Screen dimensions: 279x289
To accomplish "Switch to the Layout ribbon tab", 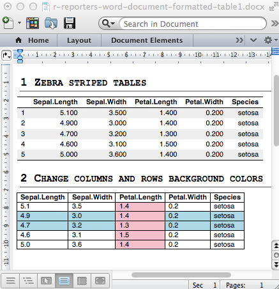I will point(79,40).
